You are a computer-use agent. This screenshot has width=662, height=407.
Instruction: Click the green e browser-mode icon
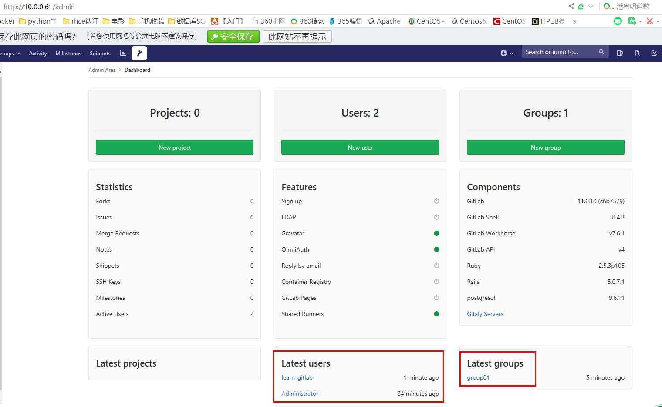pos(581,7)
